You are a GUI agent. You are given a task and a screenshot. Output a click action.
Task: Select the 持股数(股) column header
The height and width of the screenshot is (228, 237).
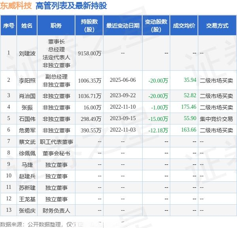pos(89,26)
